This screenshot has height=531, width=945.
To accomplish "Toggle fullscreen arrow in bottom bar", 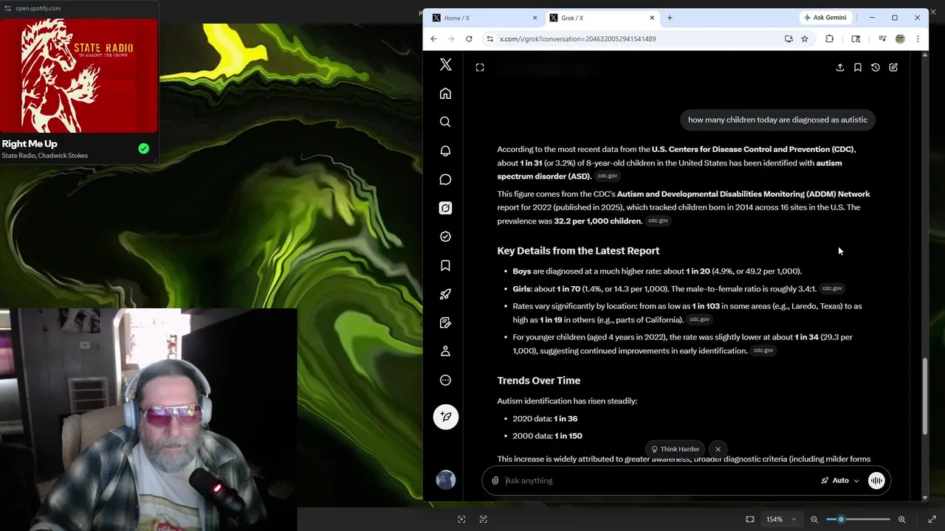I will pyautogui.click(x=932, y=519).
